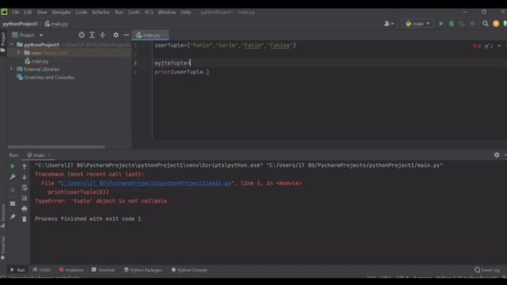Open the Code menu

[x=81, y=13]
